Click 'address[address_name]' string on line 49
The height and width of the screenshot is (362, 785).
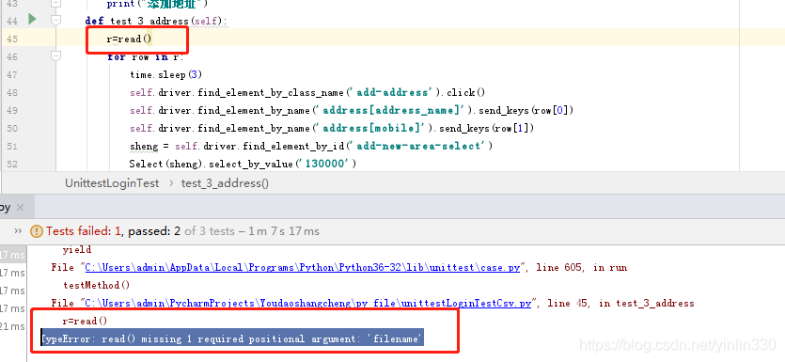coord(392,111)
